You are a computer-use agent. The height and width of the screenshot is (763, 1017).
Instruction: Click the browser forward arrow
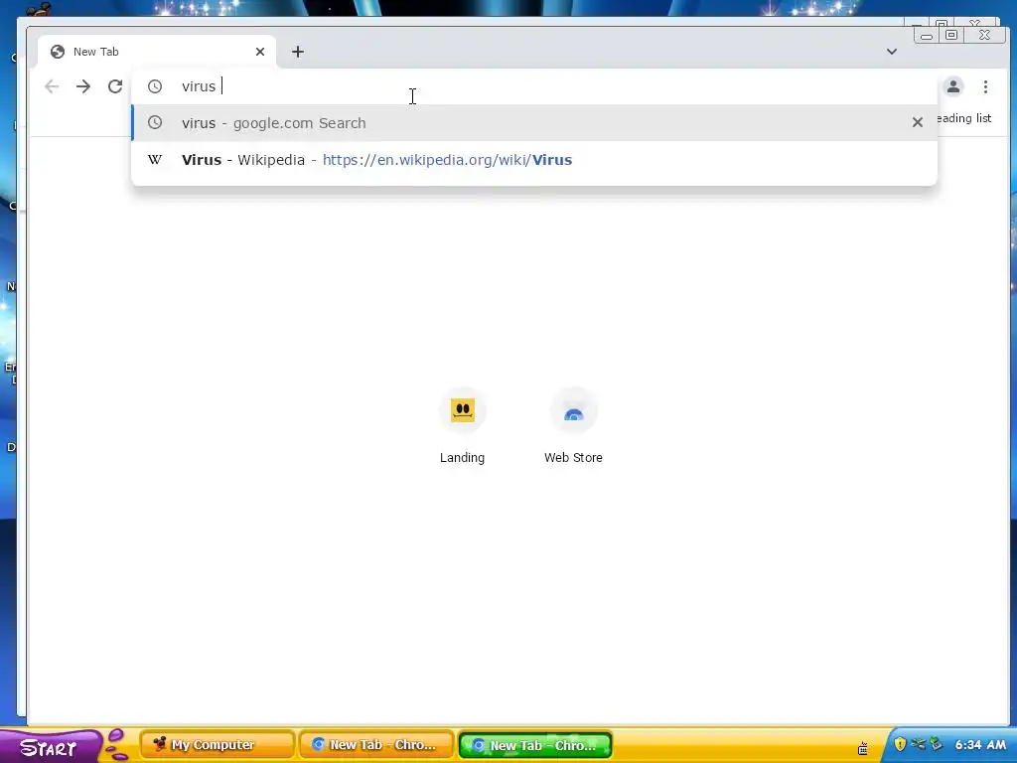(x=83, y=86)
